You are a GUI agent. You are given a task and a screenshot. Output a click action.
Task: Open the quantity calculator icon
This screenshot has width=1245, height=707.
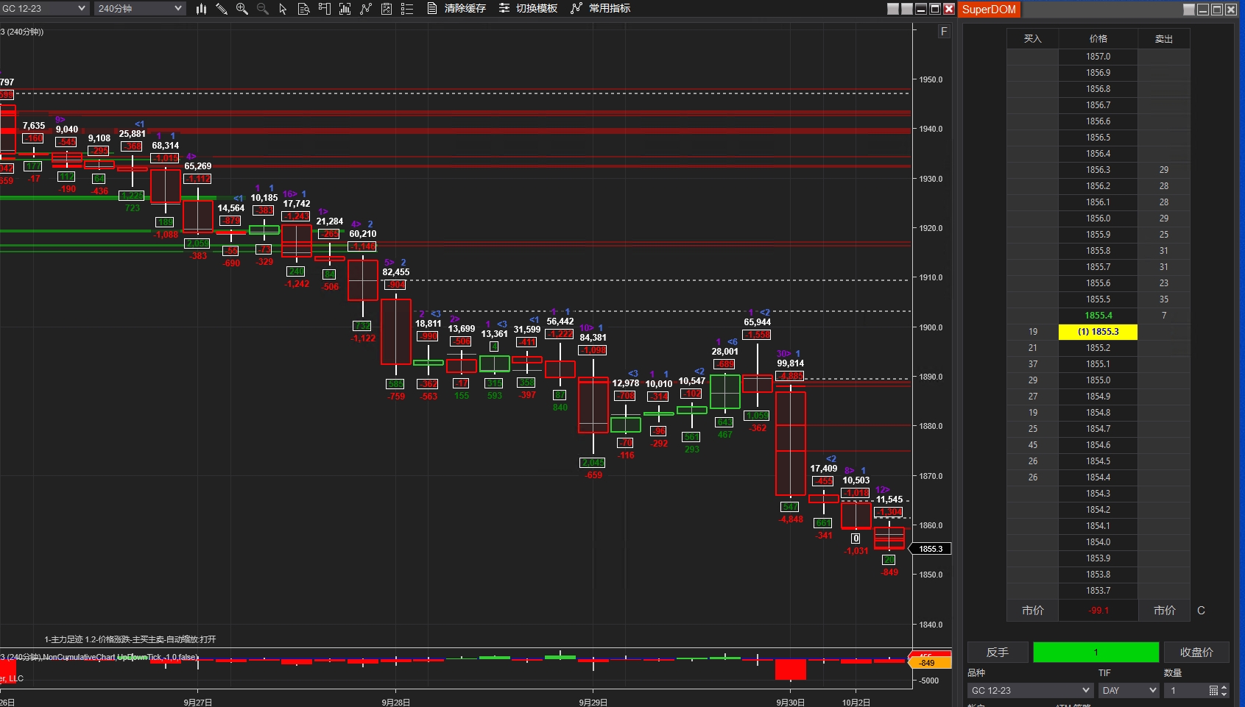tap(1213, 690)
